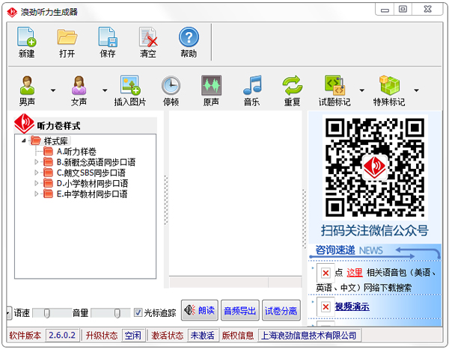Collapse the 样式库 root tree node

click(24, 140)
